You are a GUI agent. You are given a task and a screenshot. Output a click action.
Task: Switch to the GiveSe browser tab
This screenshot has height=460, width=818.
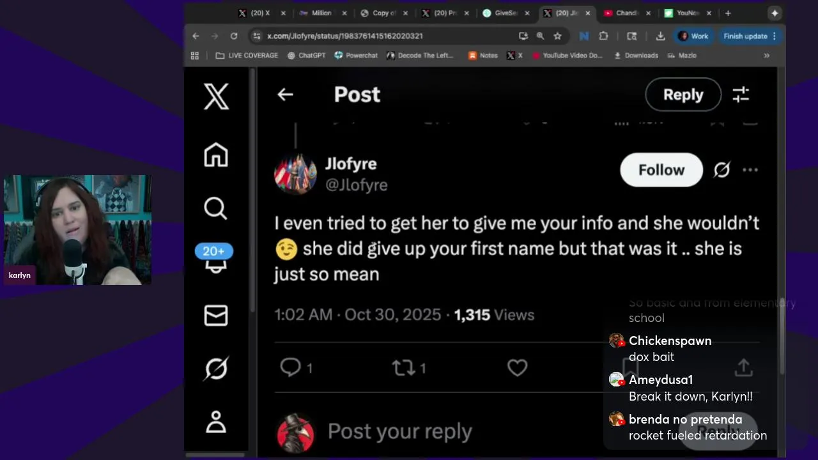504,13
